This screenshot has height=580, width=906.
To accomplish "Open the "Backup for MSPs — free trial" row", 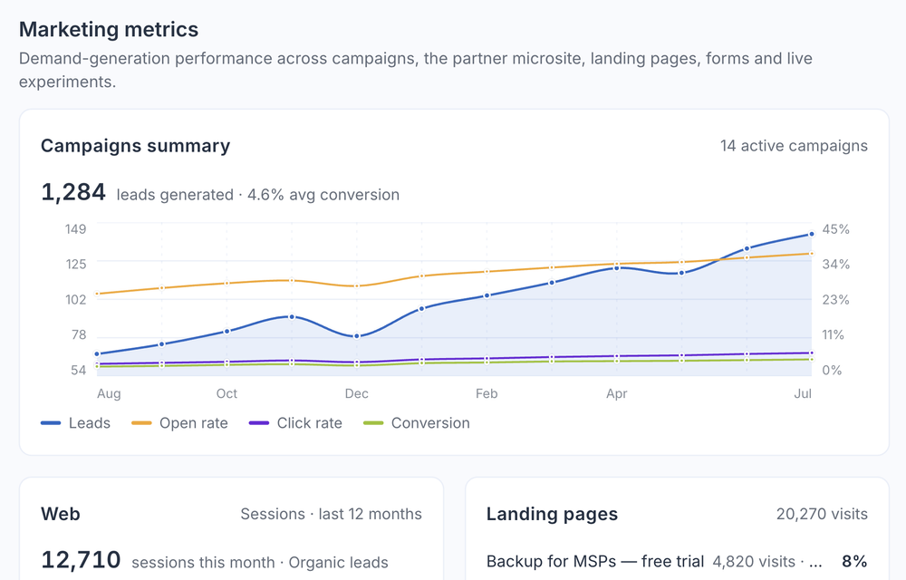I will tap(677, 562).
